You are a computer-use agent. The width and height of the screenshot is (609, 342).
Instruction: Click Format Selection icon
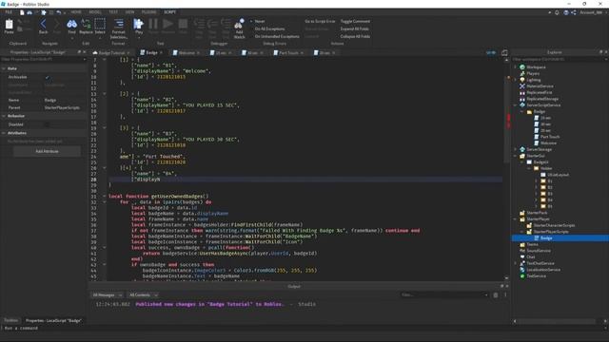(x=118, y=24)
